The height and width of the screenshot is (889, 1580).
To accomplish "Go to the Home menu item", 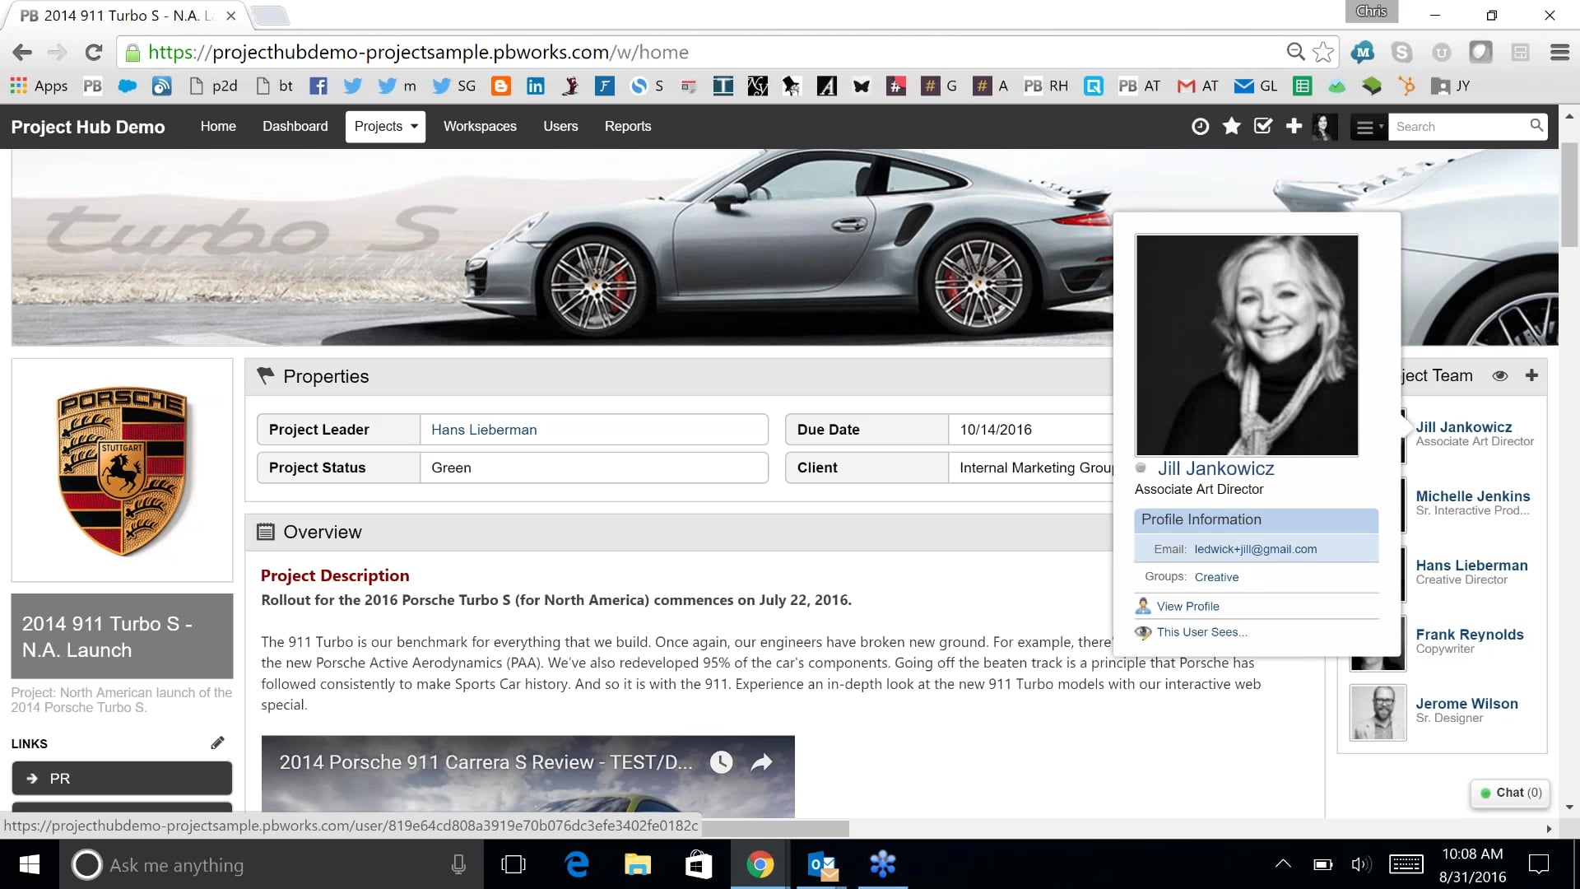I will (x=218, y=126).
